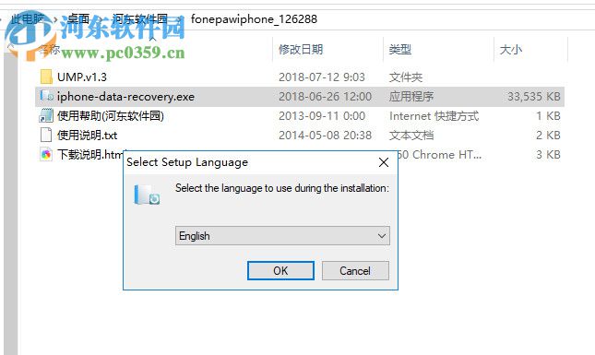Viewport: 595px width, 355px height.
Task: Click the 2014-05-08 20:38 date cell
Action: (x=326, y=135)
